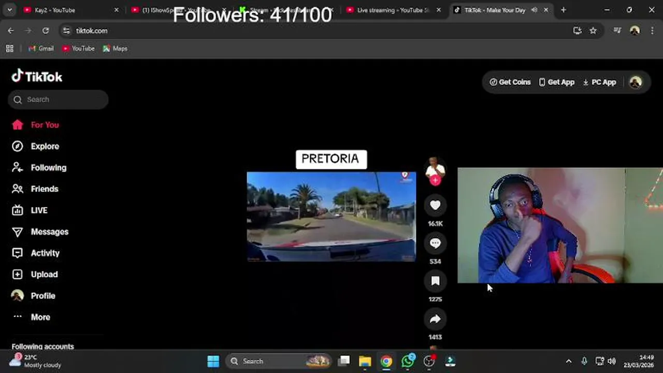Click the Following accounts heading
Screen dimensions: 663x373
43,347
